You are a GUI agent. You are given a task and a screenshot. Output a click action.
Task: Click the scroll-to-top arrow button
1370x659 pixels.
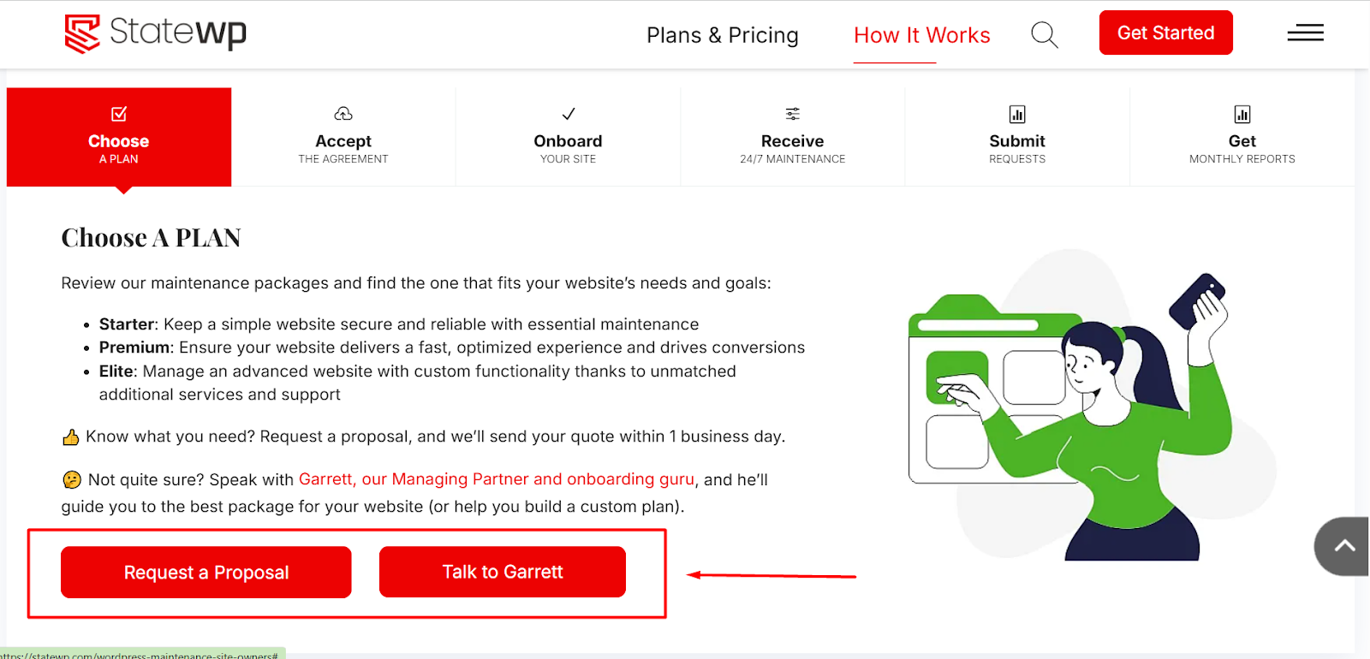[1343, 546]
